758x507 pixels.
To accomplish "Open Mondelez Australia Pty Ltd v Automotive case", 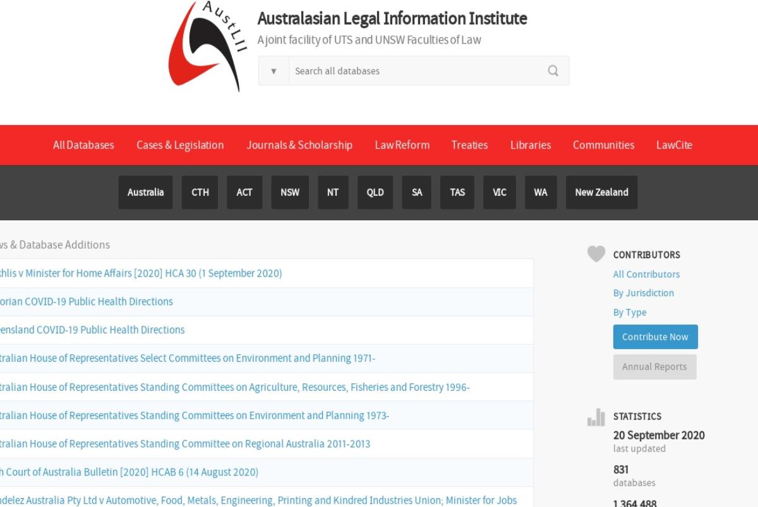I will [x=258, y=501].
